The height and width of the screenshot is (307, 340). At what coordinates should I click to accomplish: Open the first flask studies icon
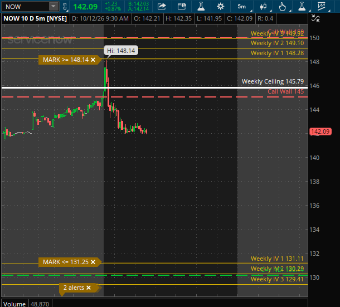(x=201, y=7)
